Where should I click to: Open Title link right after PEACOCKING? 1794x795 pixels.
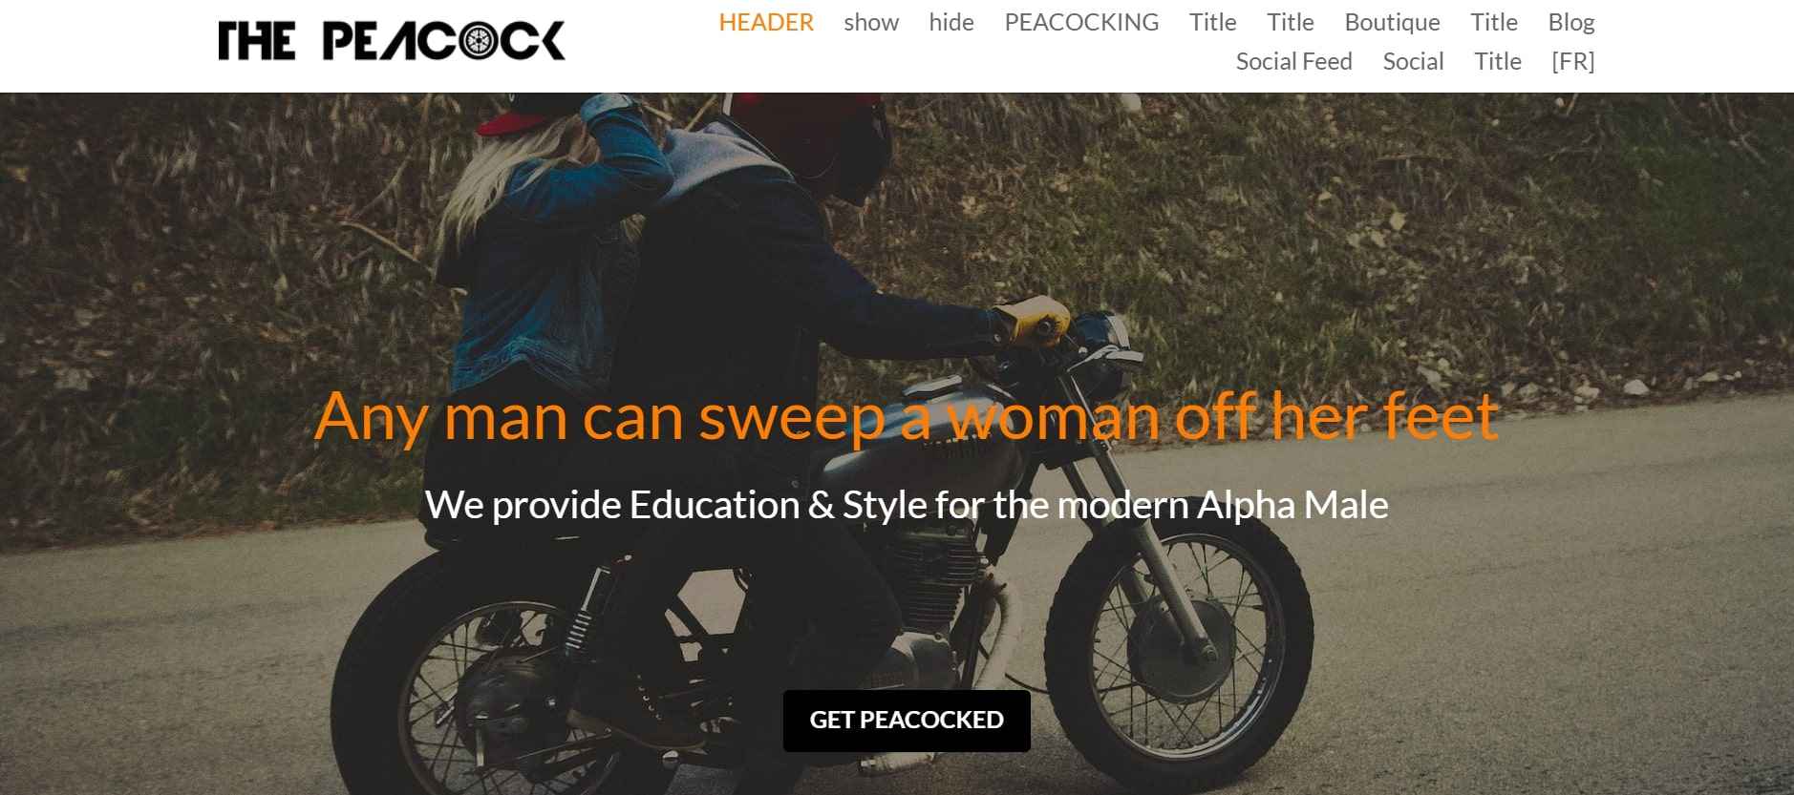[1213, 22]
